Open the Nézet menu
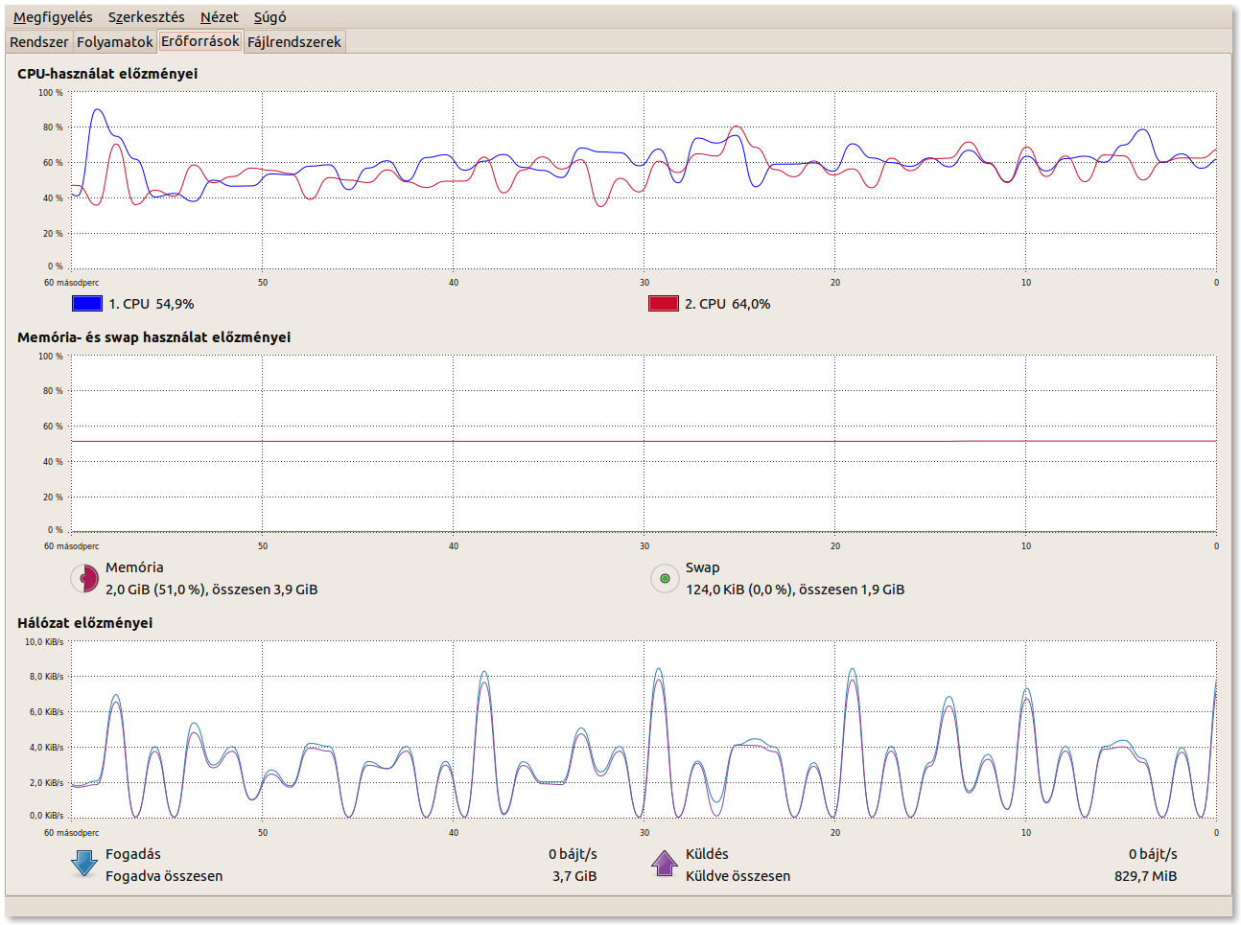 point(220,17)
